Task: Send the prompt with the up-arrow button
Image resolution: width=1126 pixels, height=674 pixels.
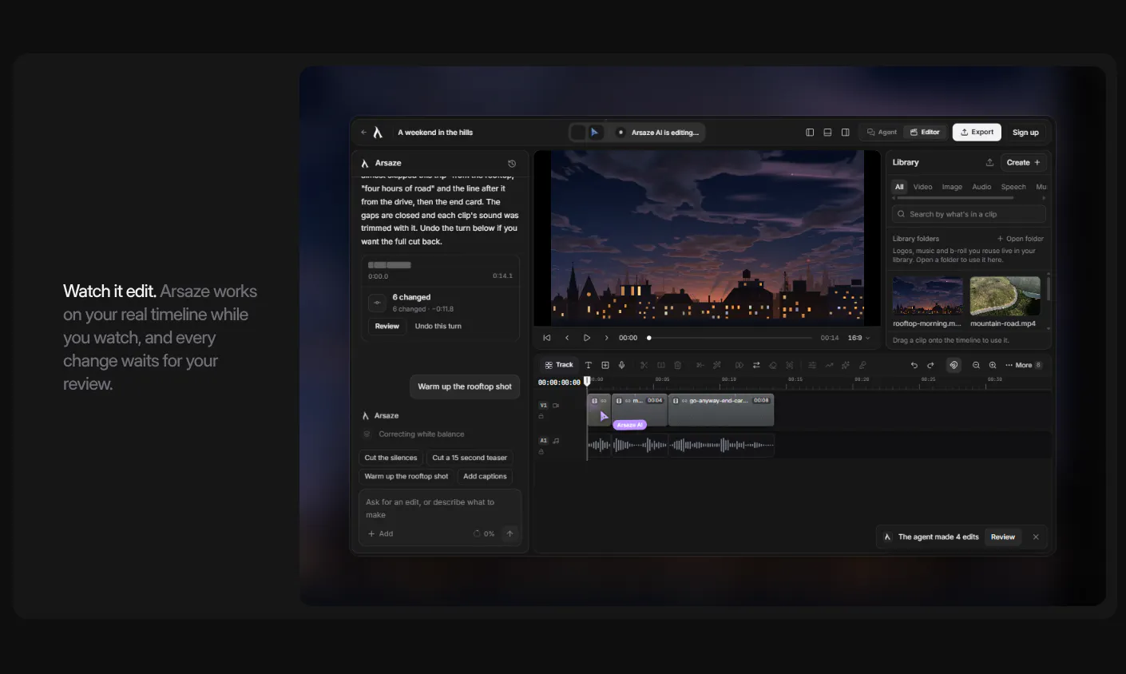Action: (509, 533)
